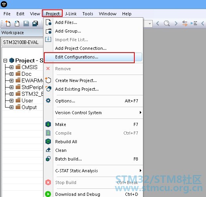Click the Add Existing Project icon
Screen dimensions: 206x197
coord(48,89)
